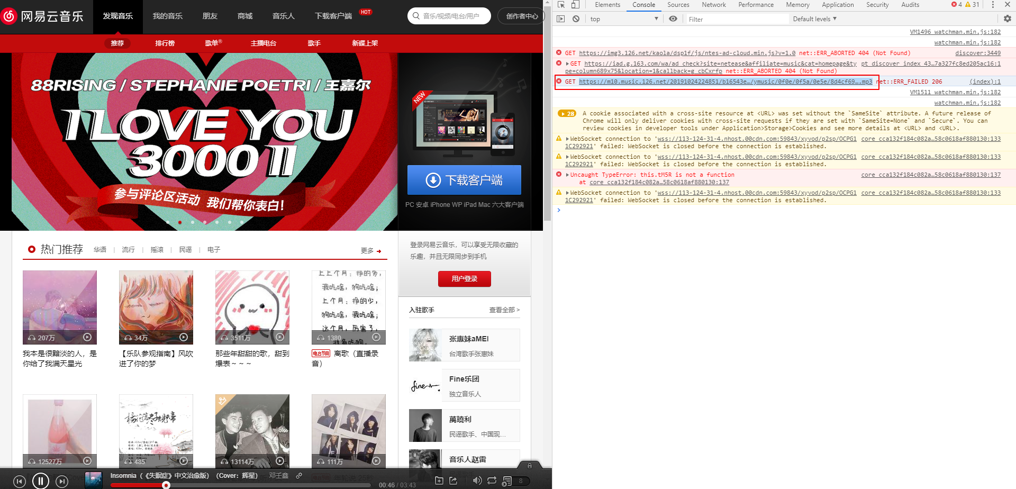Toggle the loop playback mode icon
Image resolution: width=1016 pixels, height=489 pixels.
(x=492, y=481)
